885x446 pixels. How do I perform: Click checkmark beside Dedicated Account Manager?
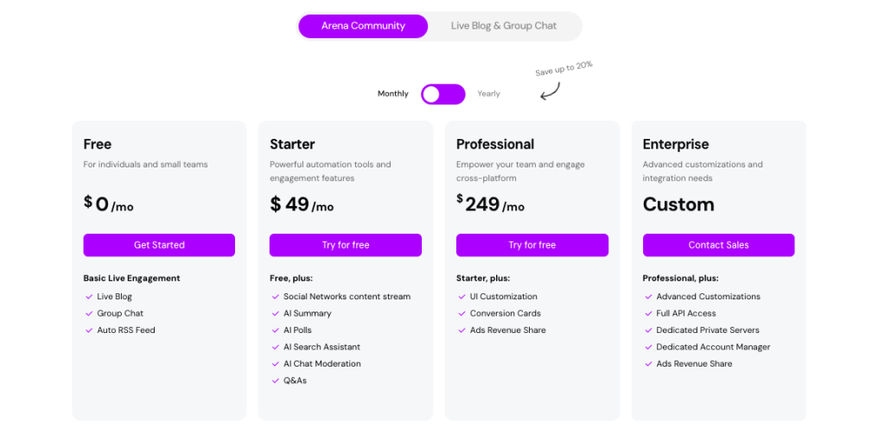pos(648,348)
